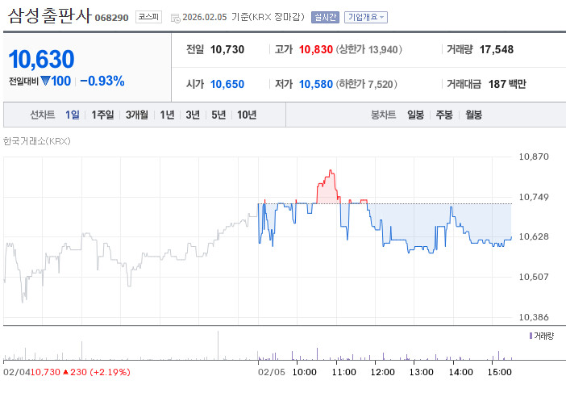This screenshot has width=566, height=397.
Task: Show the 일봉 candlestick chart
Action: point(415,115)
